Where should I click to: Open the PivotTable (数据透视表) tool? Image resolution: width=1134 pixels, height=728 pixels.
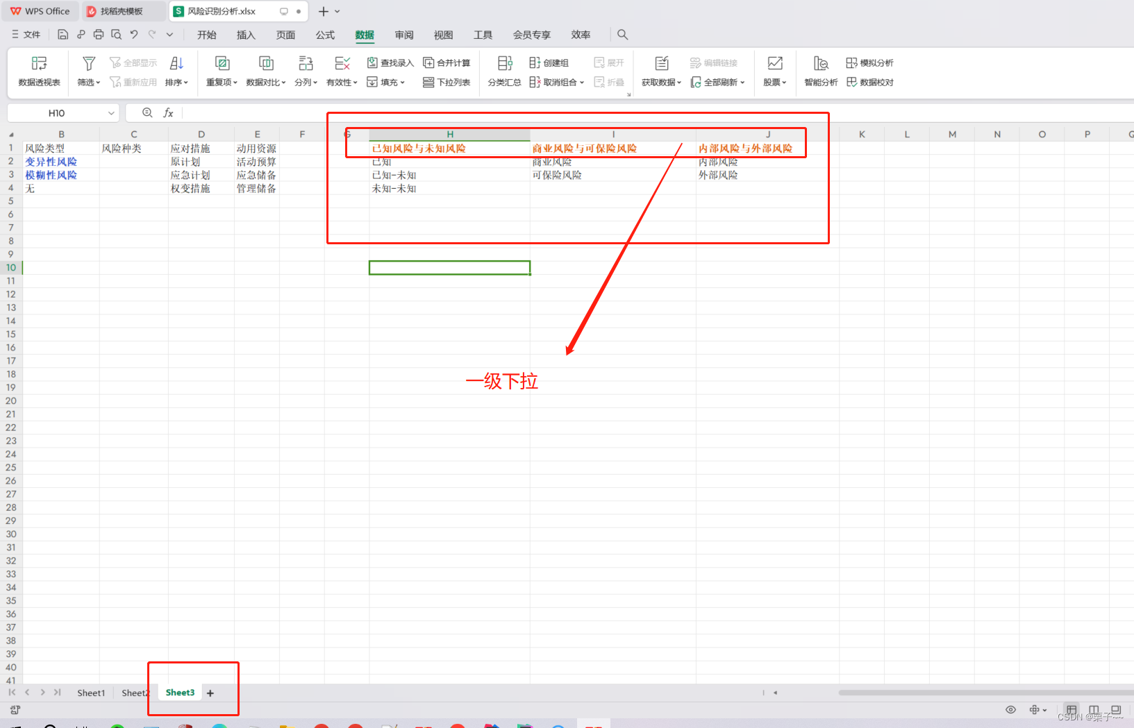[x=39, y=71]
